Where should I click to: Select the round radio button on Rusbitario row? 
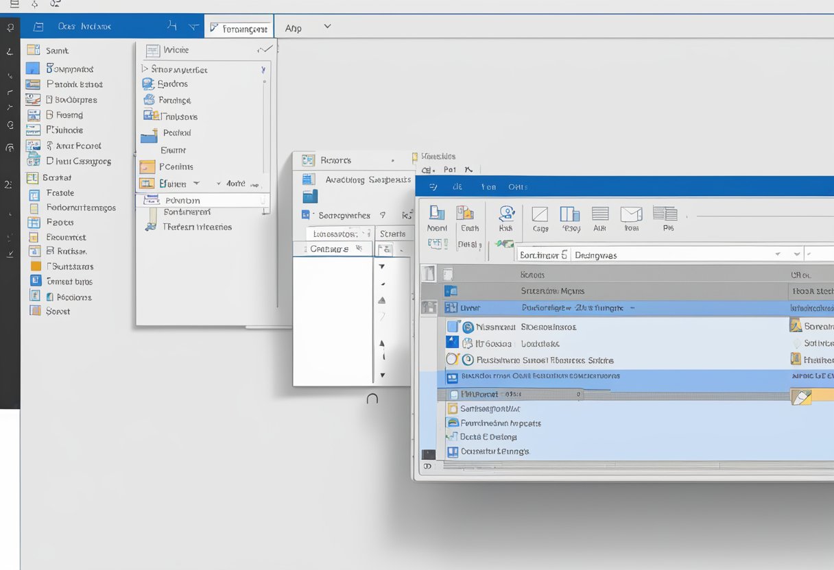452,360
